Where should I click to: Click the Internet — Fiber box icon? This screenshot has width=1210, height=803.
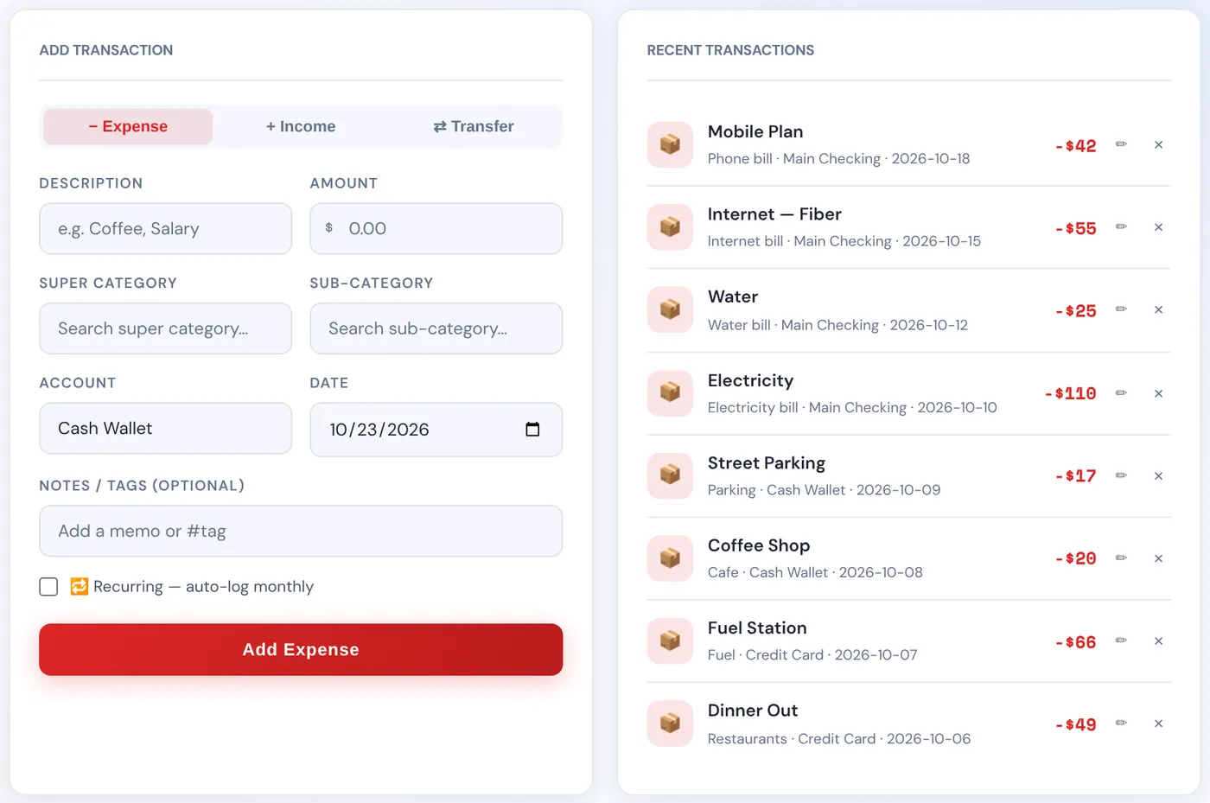pos(670,227)
